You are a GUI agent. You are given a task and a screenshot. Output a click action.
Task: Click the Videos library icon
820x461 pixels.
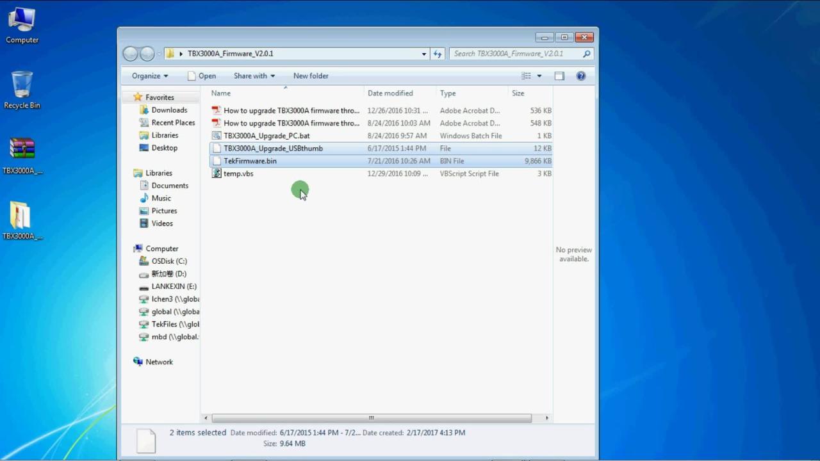coord(144,223)
